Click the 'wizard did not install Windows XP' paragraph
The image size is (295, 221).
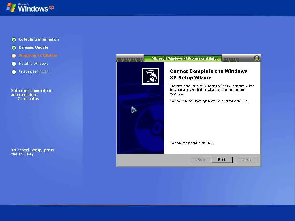tap(212, 90)
